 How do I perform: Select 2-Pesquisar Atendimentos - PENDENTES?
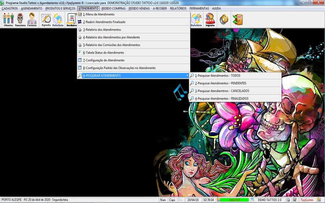235,83
